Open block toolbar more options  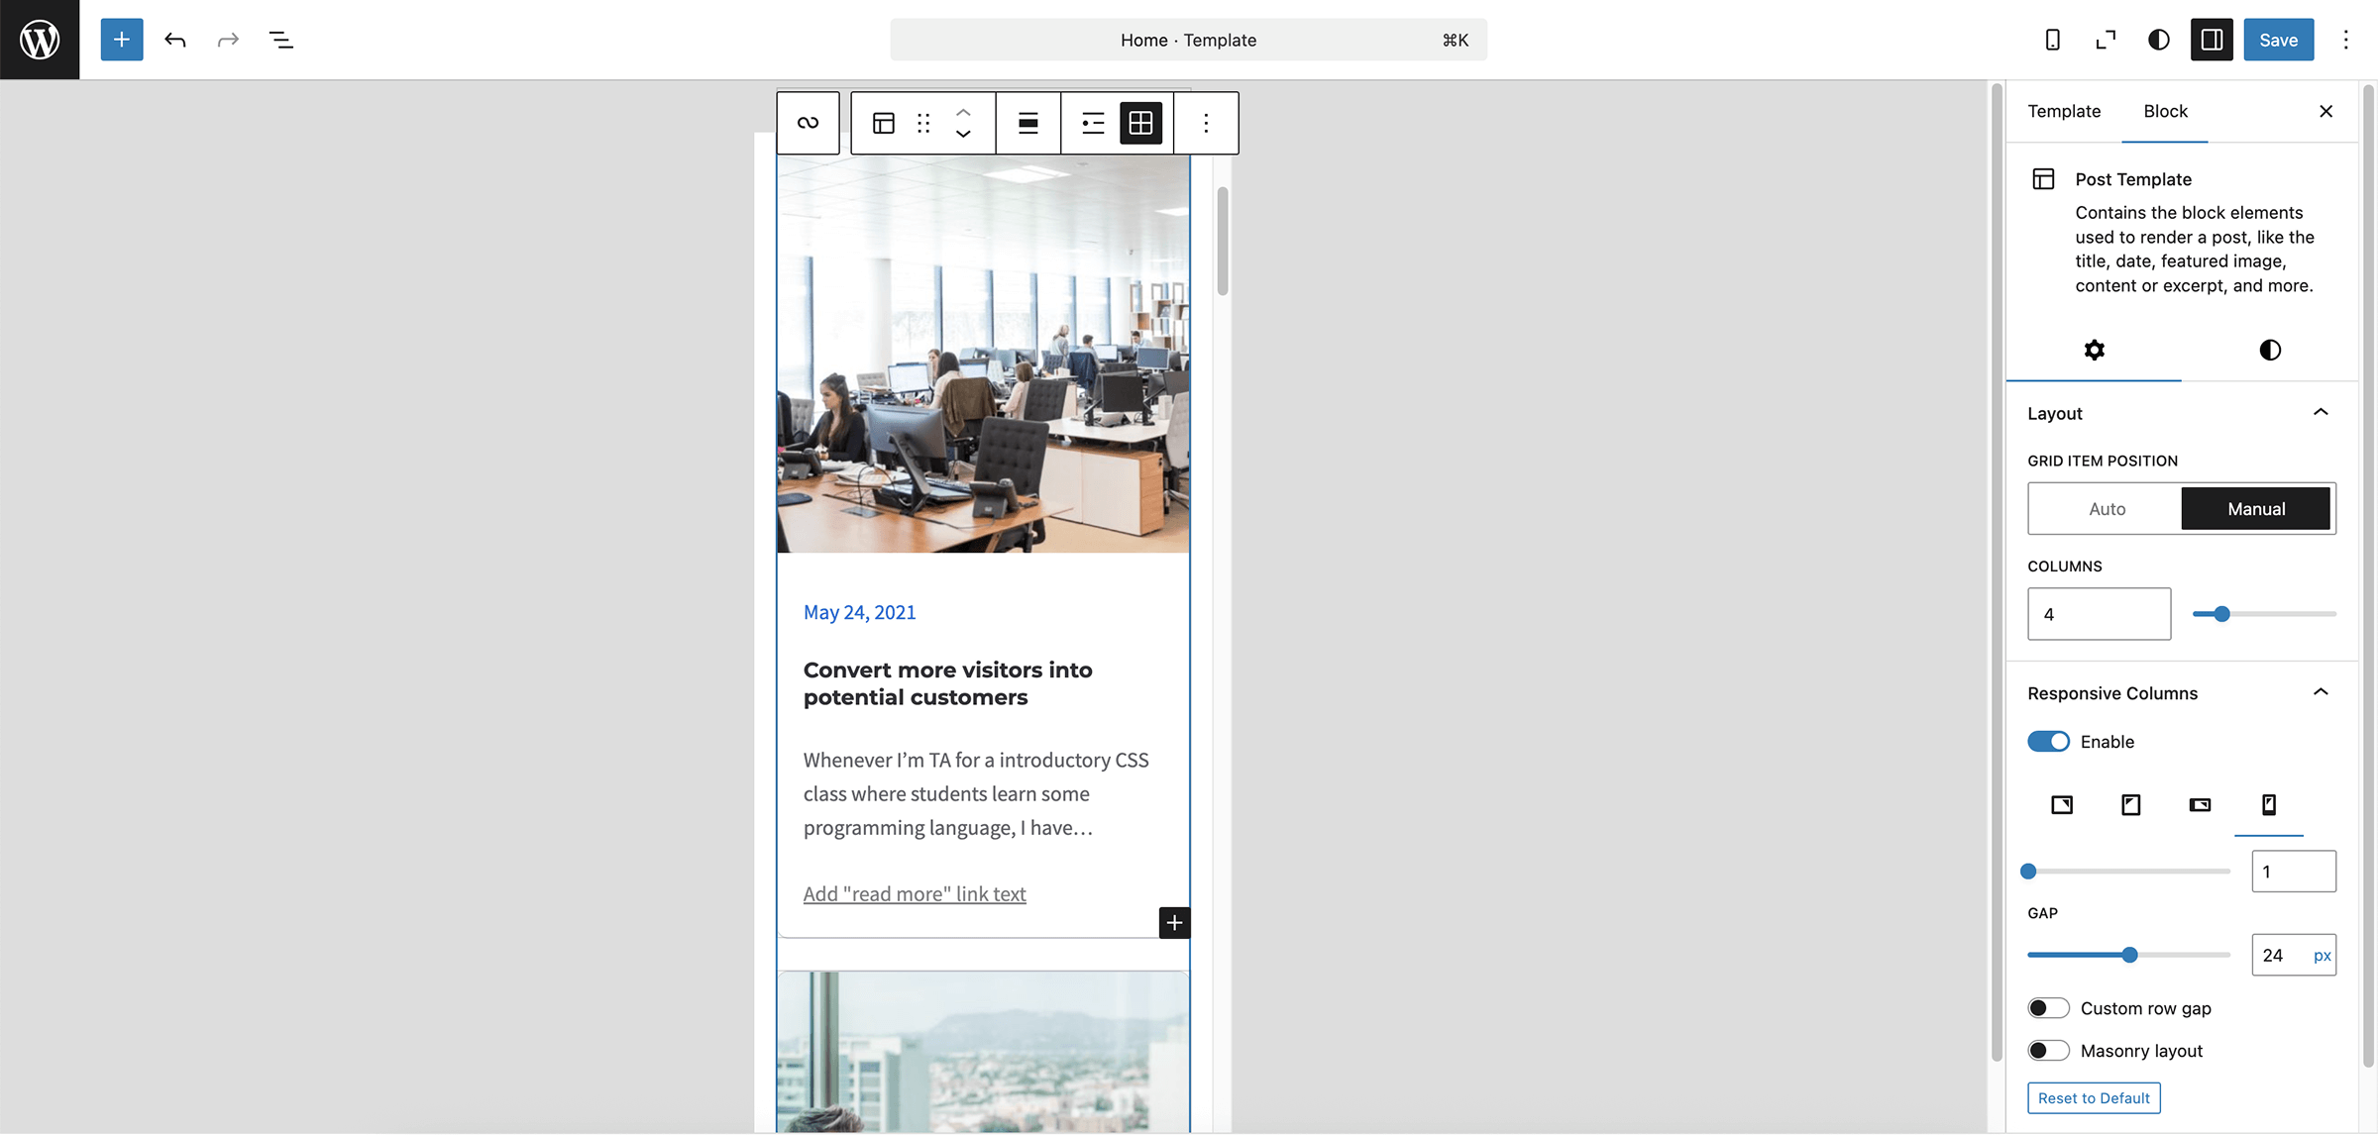(x=1206, y=123)
